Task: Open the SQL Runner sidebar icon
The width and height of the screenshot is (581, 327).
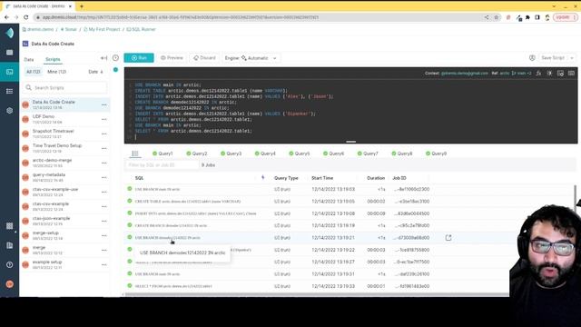Action: click(10, 72)
